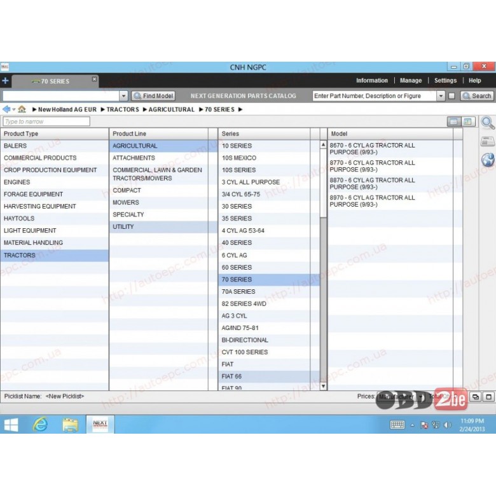Viewport: 496px width, 496px height.
Task: Expand the part number dropdown arrow
Action: click(441, 96)
